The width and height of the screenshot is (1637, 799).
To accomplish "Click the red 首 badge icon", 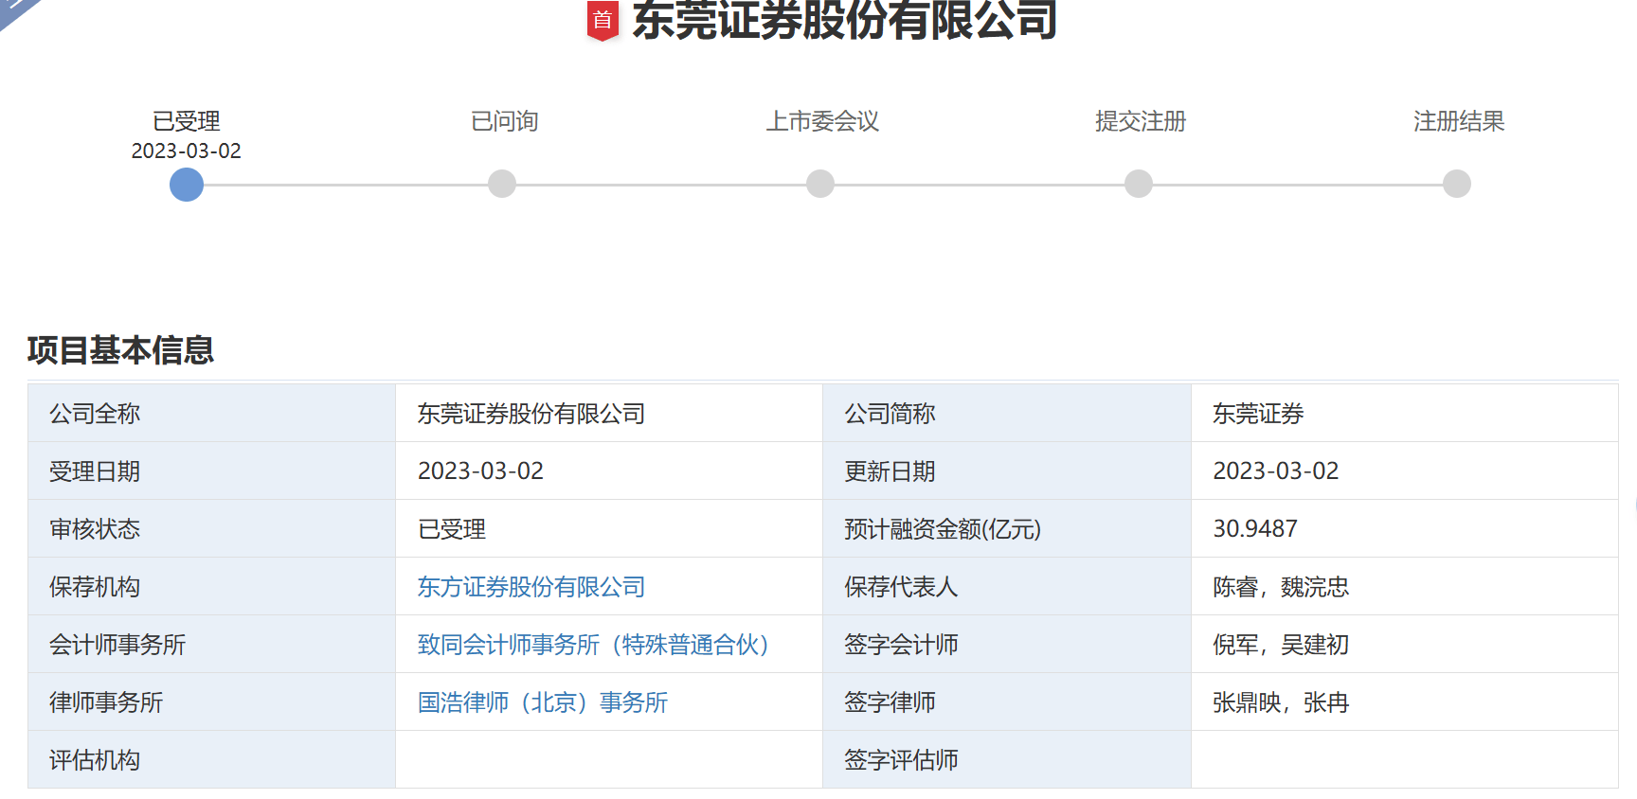I will pos(603,21).
